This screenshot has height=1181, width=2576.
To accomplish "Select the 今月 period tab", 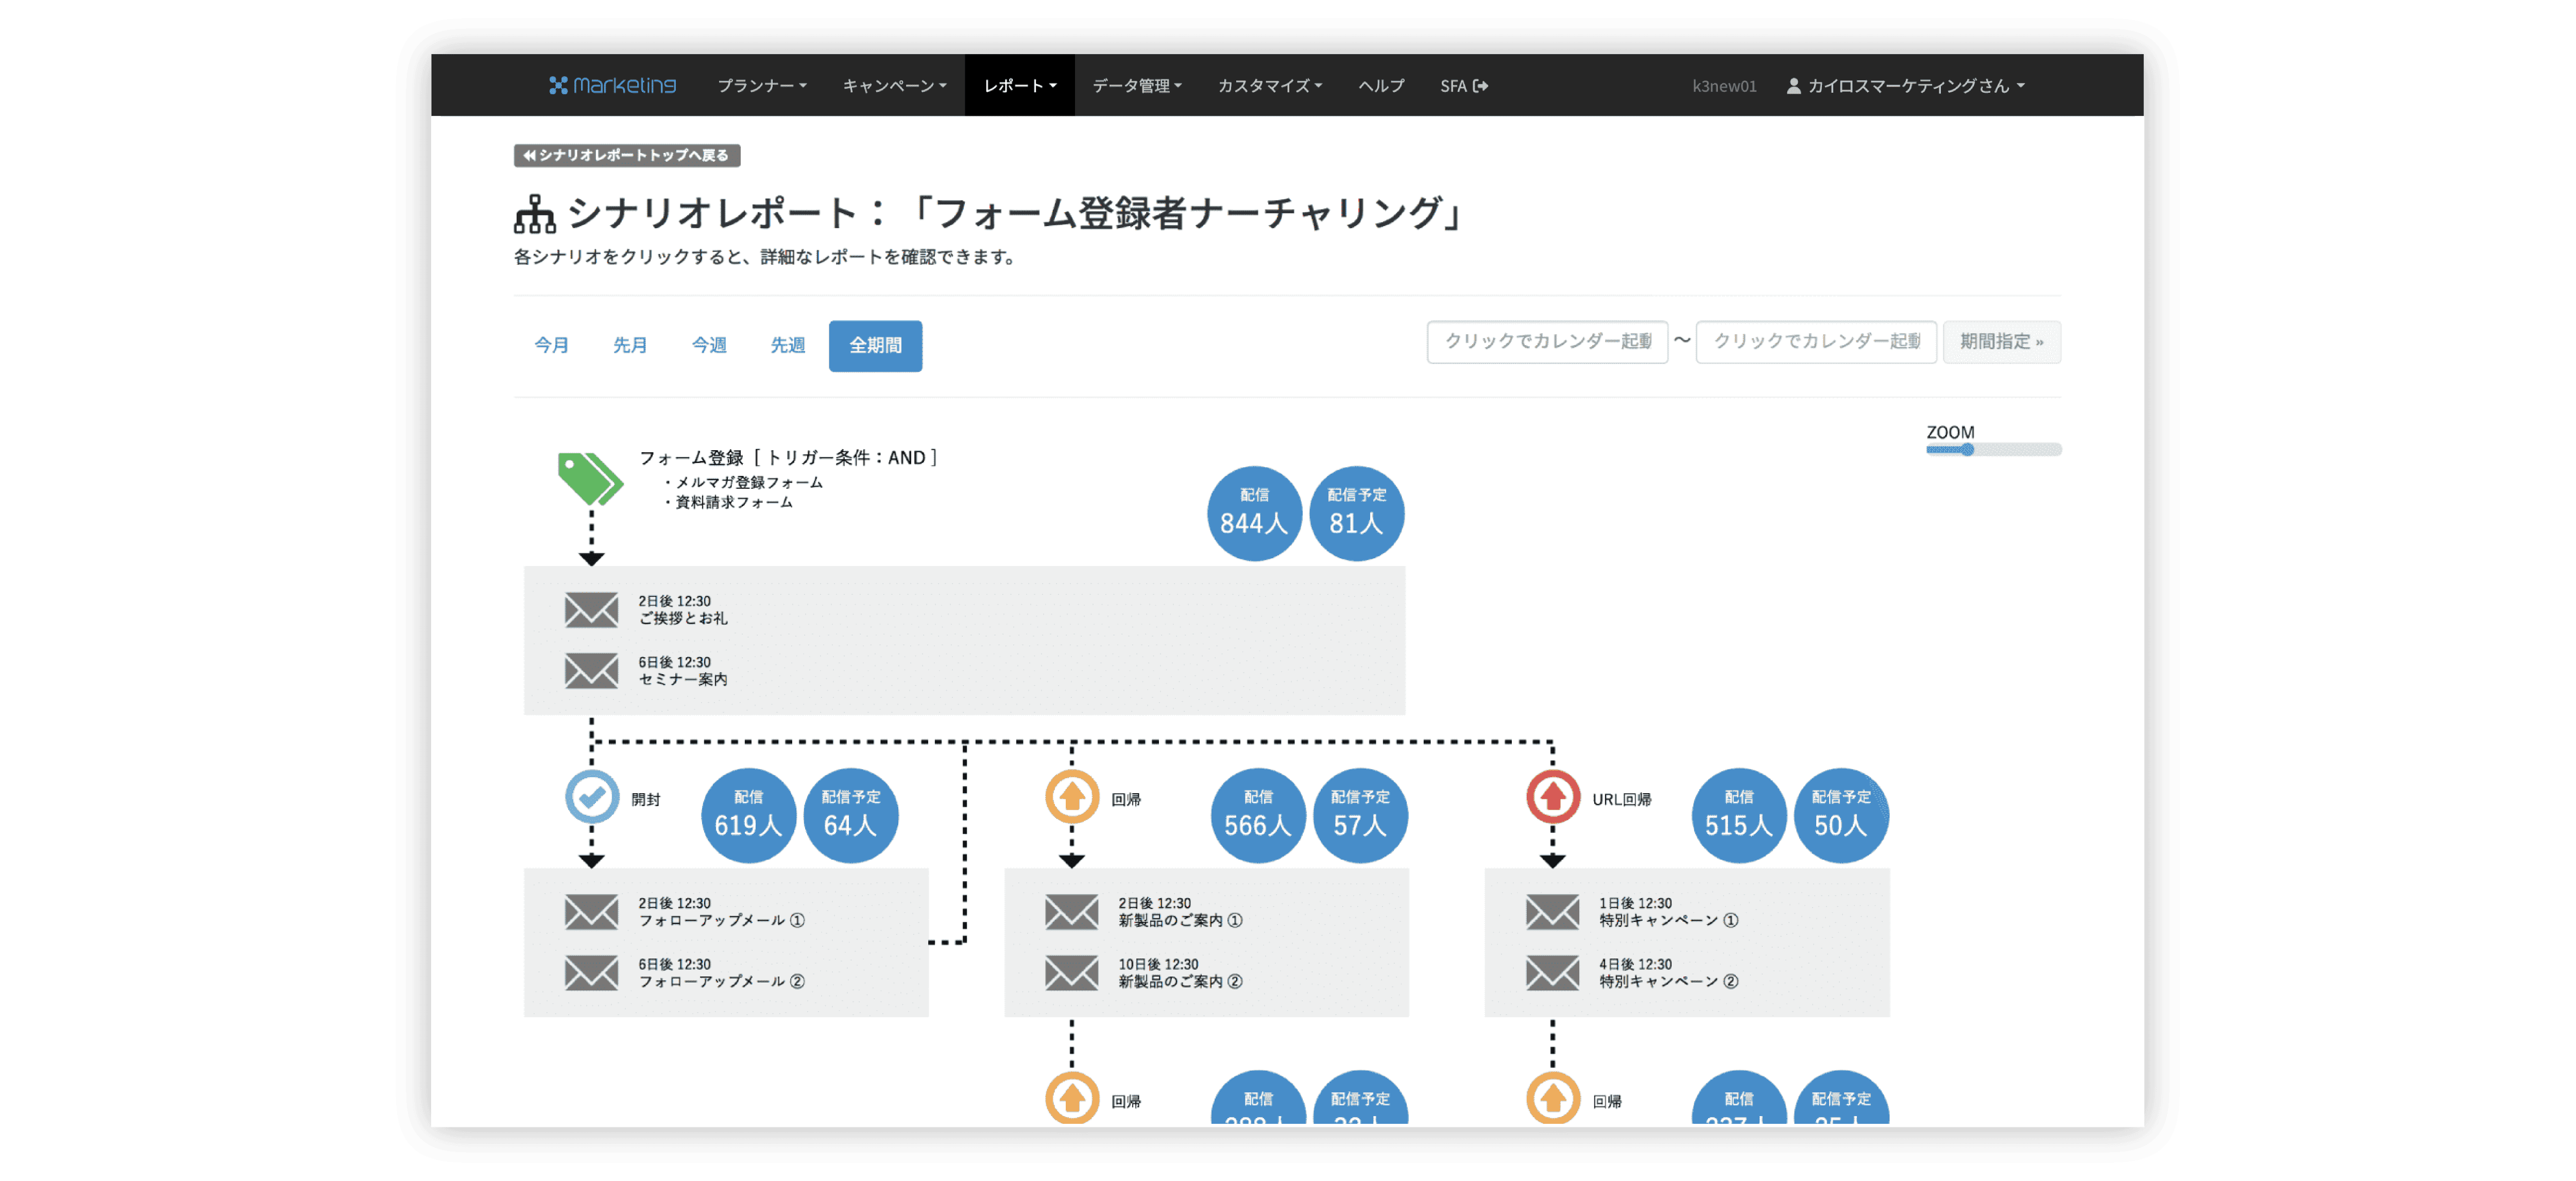I will click(551, 345).
